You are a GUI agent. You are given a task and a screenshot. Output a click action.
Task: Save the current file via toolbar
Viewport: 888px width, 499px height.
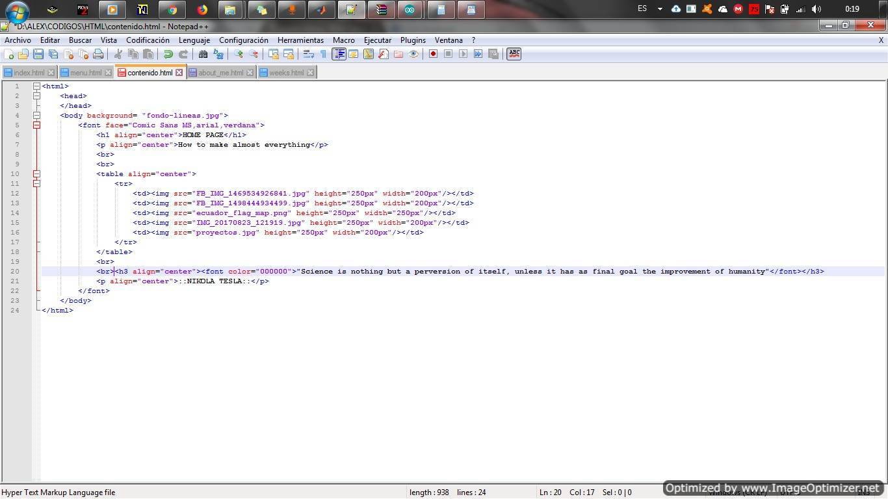[38, 54]
